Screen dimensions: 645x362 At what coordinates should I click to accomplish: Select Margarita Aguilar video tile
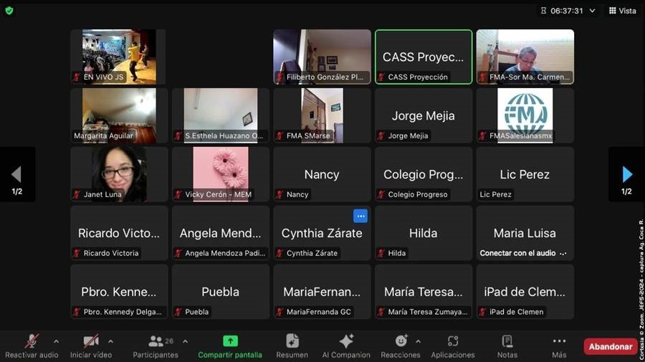[119, 115]
